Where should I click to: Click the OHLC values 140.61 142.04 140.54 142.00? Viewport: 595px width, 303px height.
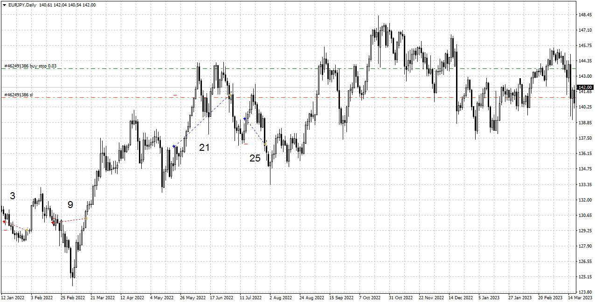67,5
